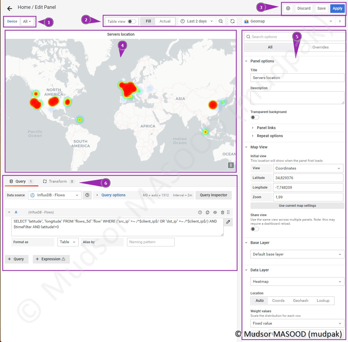The height and width of the screenshot is (342, 348).
Task: Duplicate query A using the copy icon
Action: (x=208, y=212)
